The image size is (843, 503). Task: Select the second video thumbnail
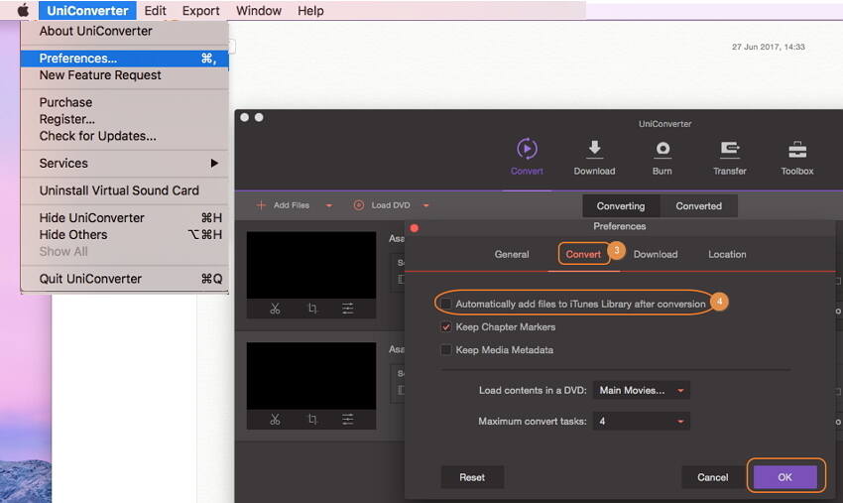tap(311, 376)
